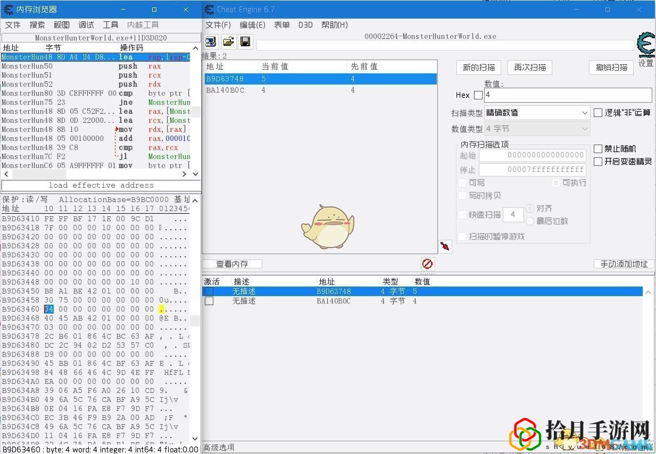
Task: Click the Cheat Engine title bar icon
Action: [x=209, y=10]
